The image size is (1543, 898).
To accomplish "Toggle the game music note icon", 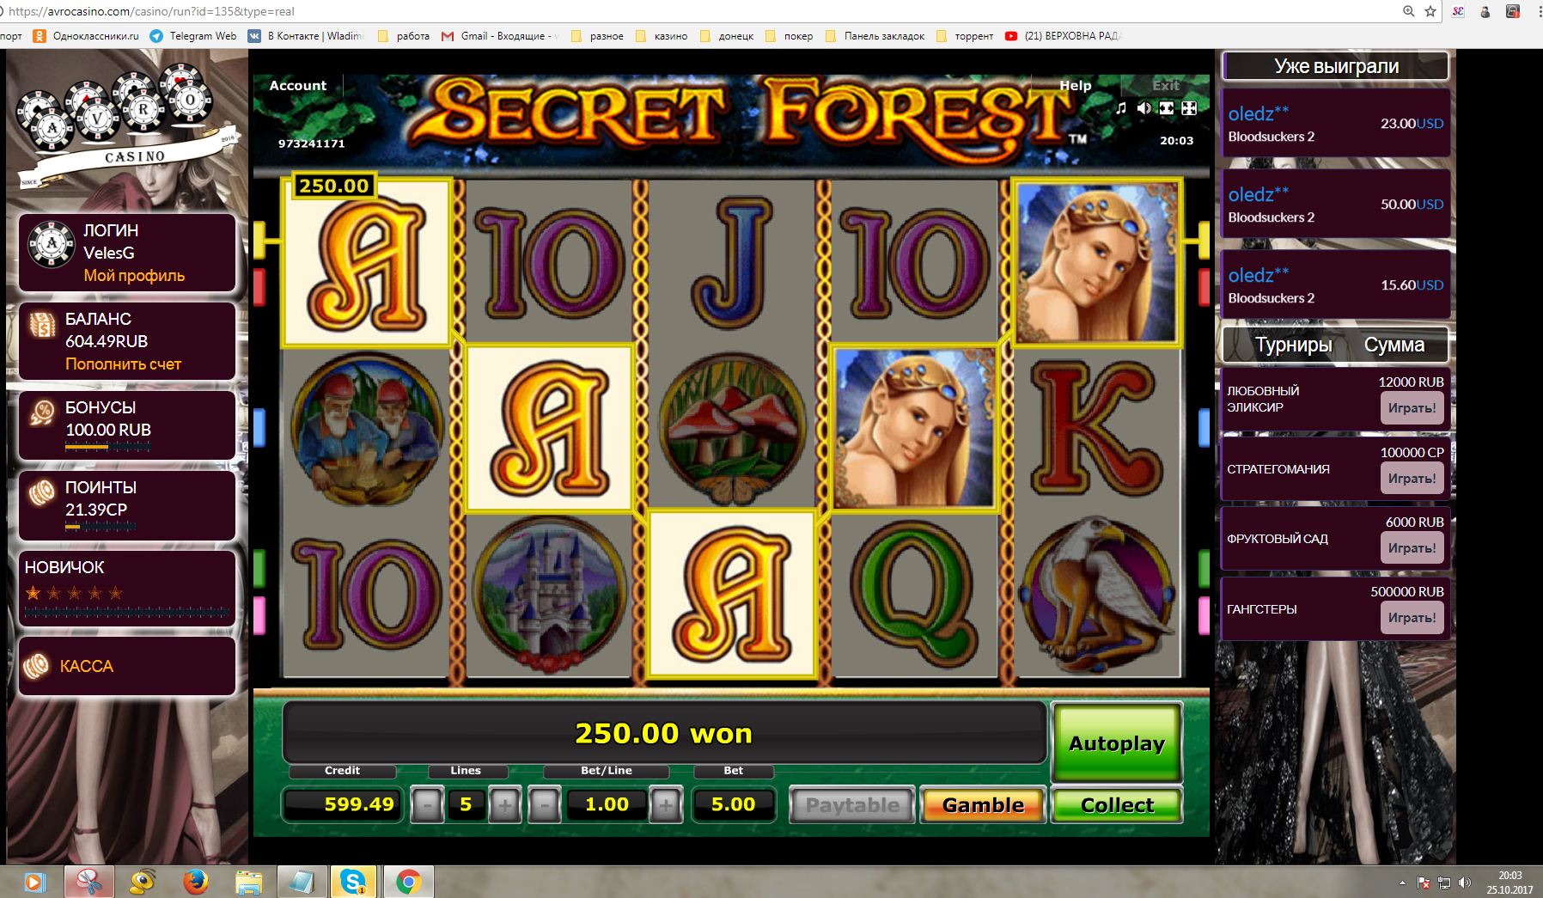I will 1121,108.
